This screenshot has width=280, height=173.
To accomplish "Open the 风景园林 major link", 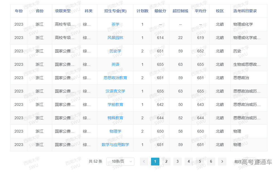I will (115, 38).
